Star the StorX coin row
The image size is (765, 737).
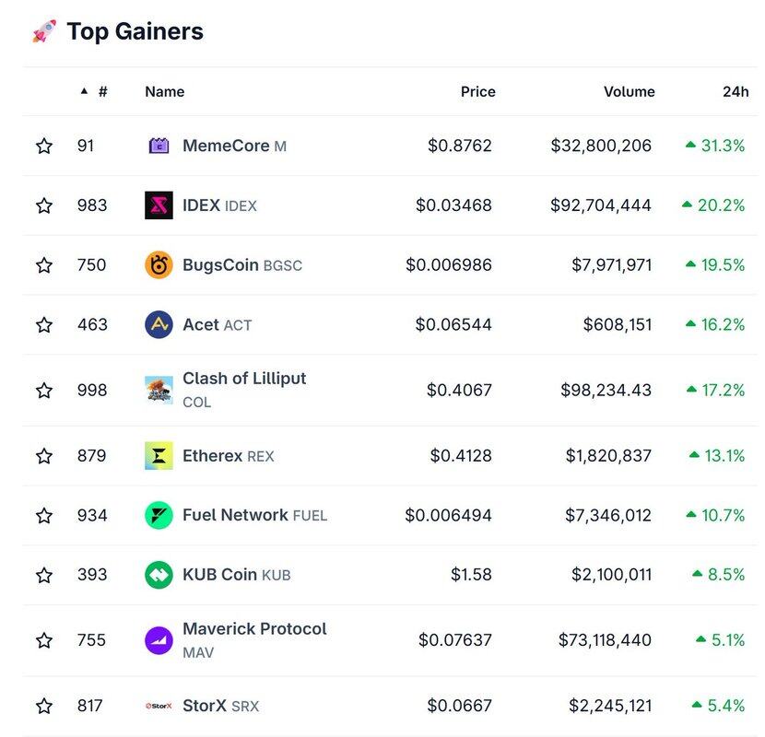coord(44,706)
